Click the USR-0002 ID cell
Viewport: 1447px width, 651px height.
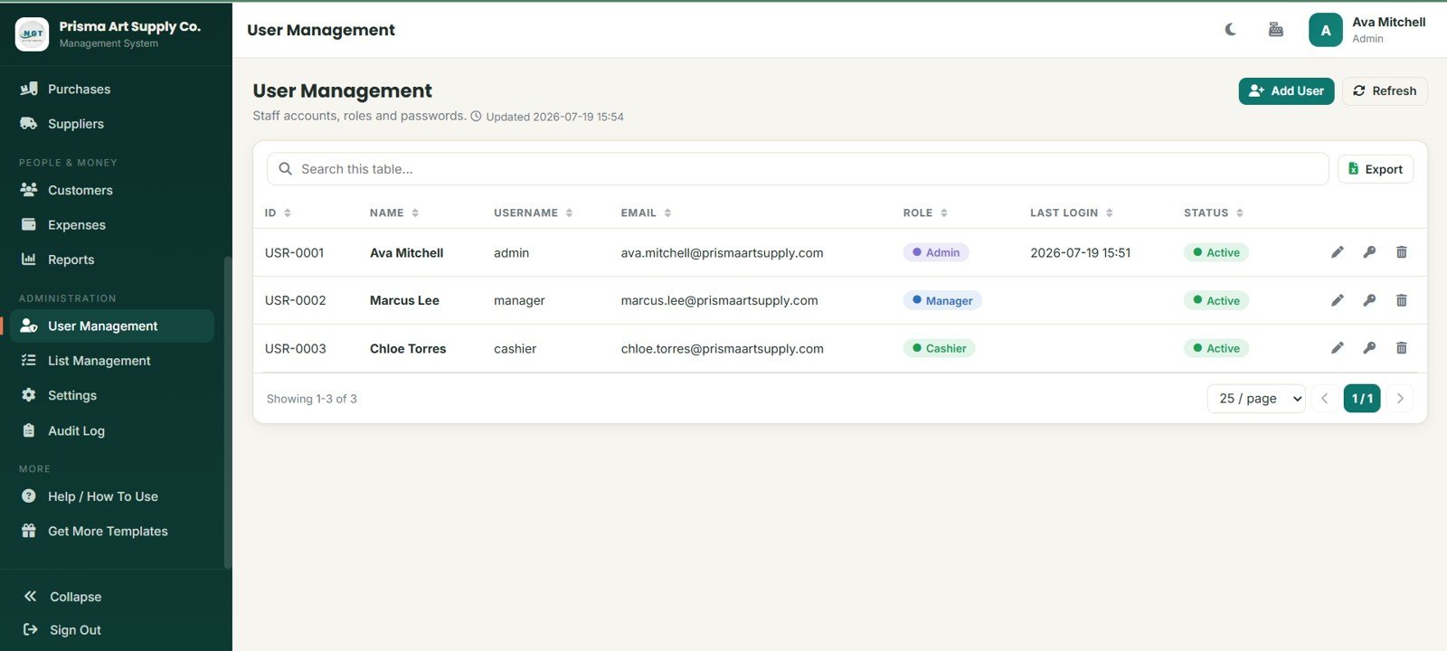click(x=295, y=300)
